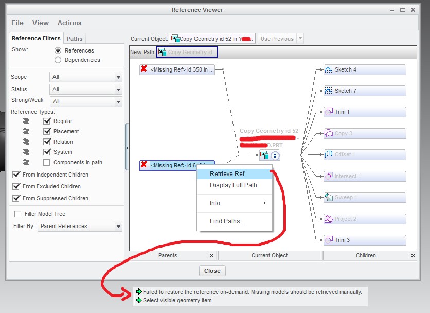Choose Retrieve Ref from the context menu
This screenshot has width=430, height=313.
tap(235, 174)
